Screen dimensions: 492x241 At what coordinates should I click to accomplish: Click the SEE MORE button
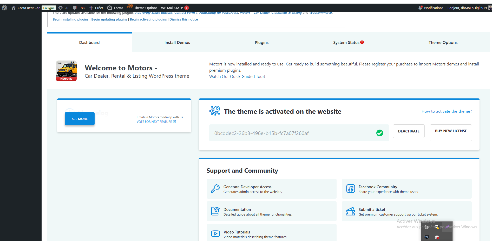[x=80, y=119]
